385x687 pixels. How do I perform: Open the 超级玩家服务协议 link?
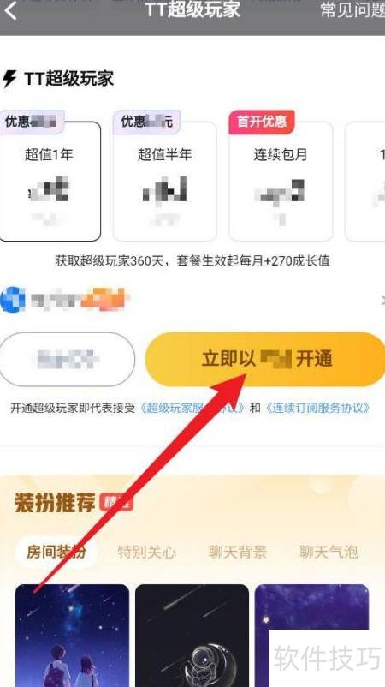coord(192,408)
